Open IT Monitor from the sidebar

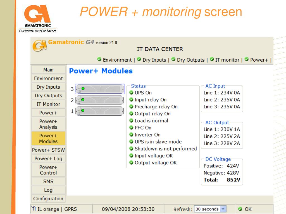point(48,104)
